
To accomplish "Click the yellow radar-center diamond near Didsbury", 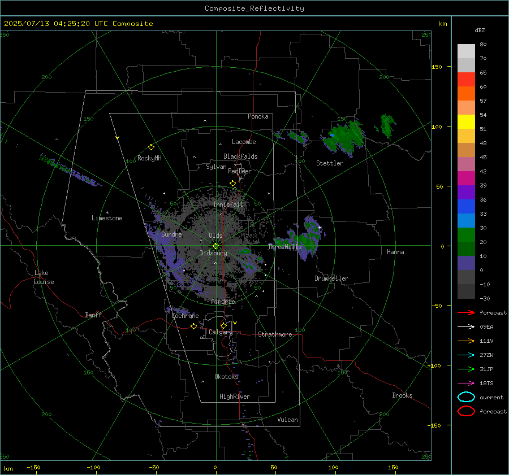I will tap(215, 246).
